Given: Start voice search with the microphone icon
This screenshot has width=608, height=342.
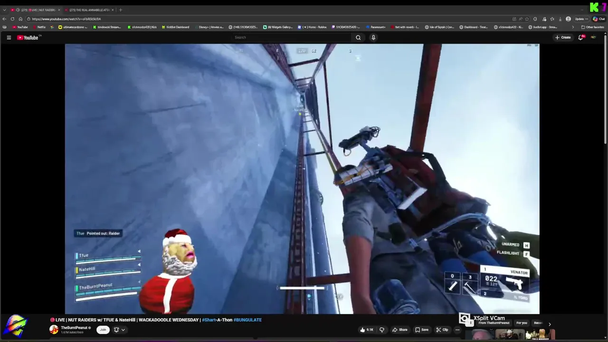Looking at the screenshot, I should (x=373, y=38).
